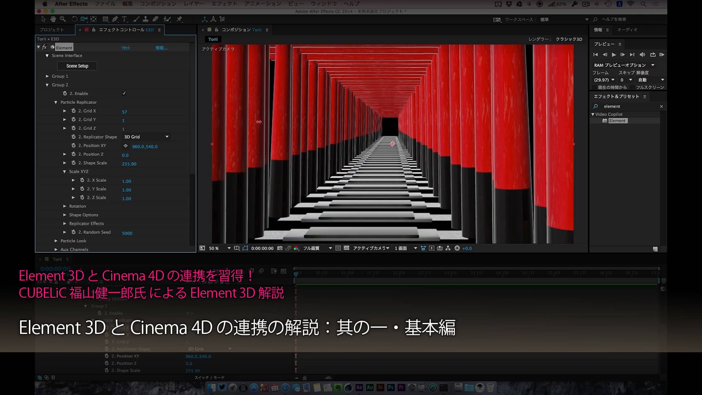Screen dimensions: 702x395
Task: Select the Type text tool
Action: tap(124, 19)
